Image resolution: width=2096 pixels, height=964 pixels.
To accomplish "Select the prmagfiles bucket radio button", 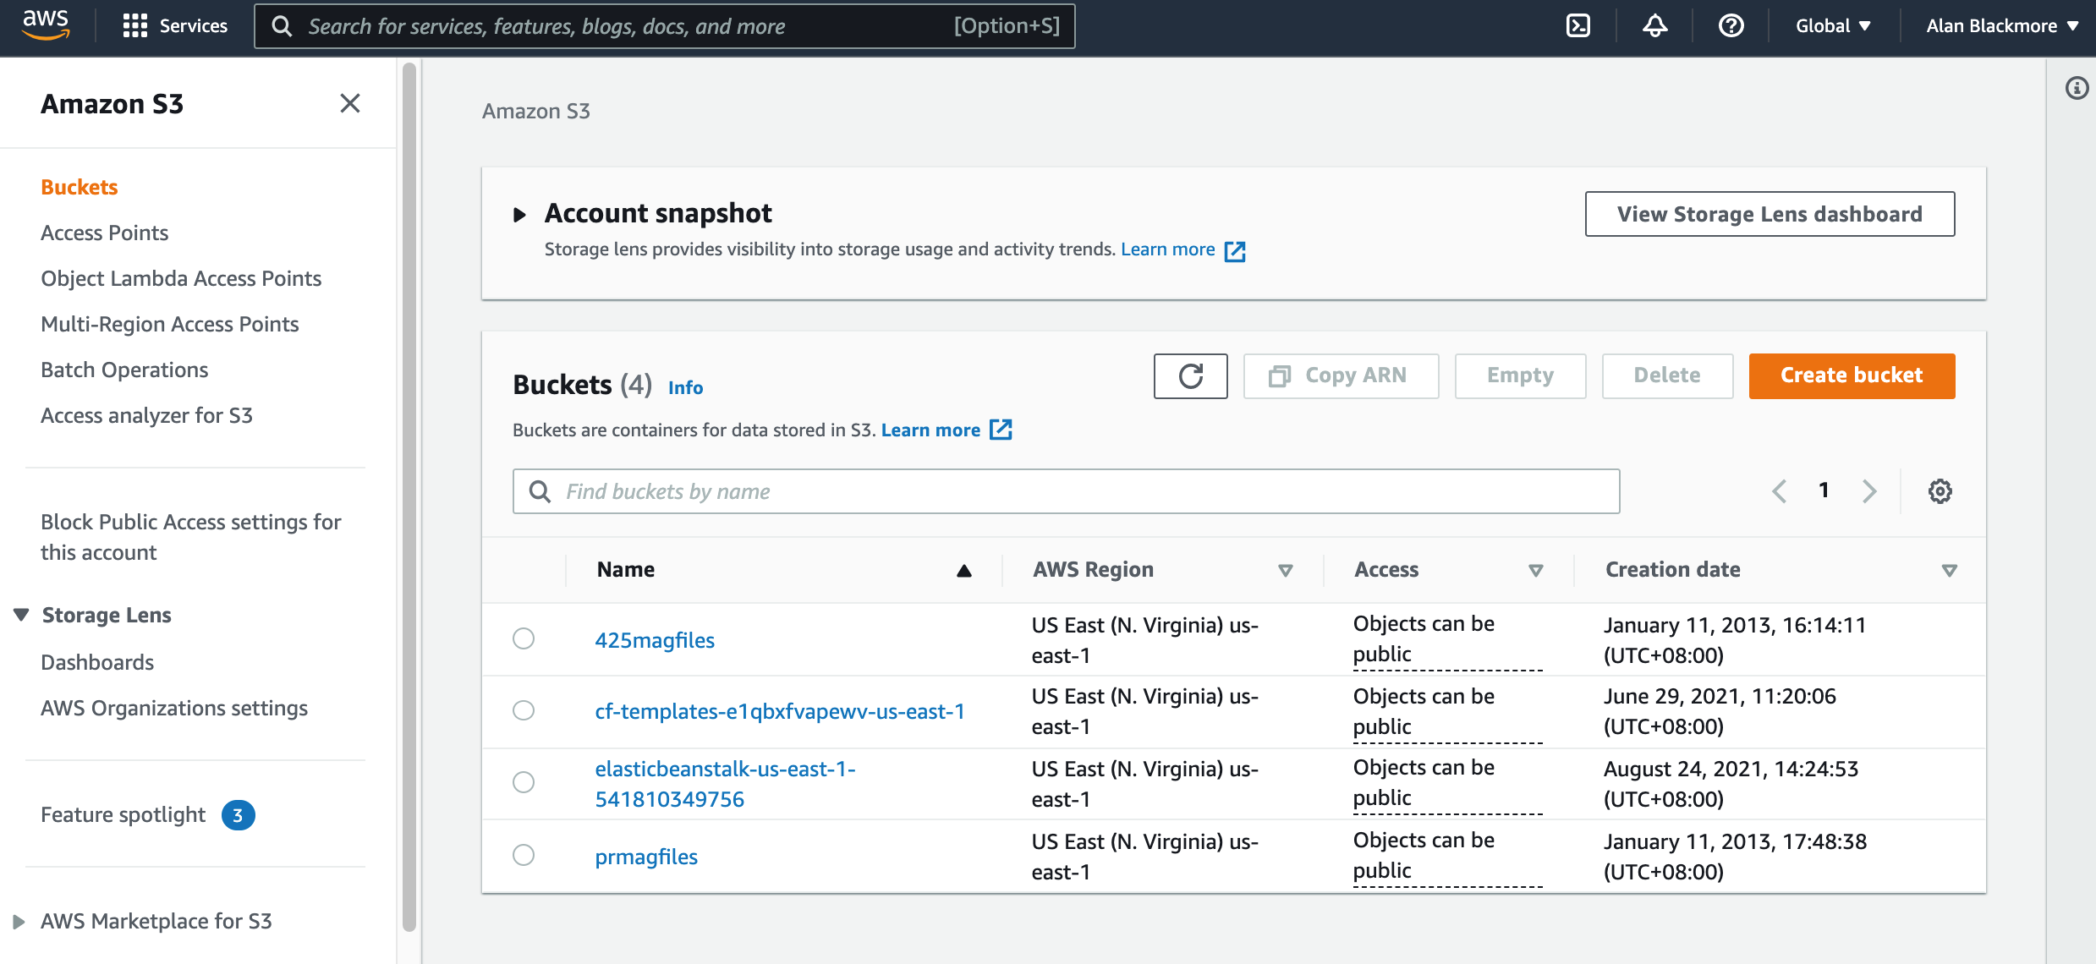I will click(525, 854).
